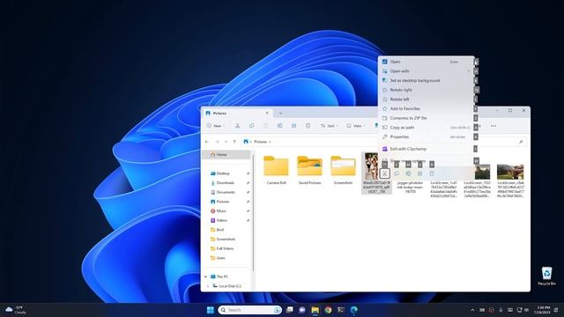Open the Sort dropdown menu
This screenshot has height=317, width=564.
(329, 126)
